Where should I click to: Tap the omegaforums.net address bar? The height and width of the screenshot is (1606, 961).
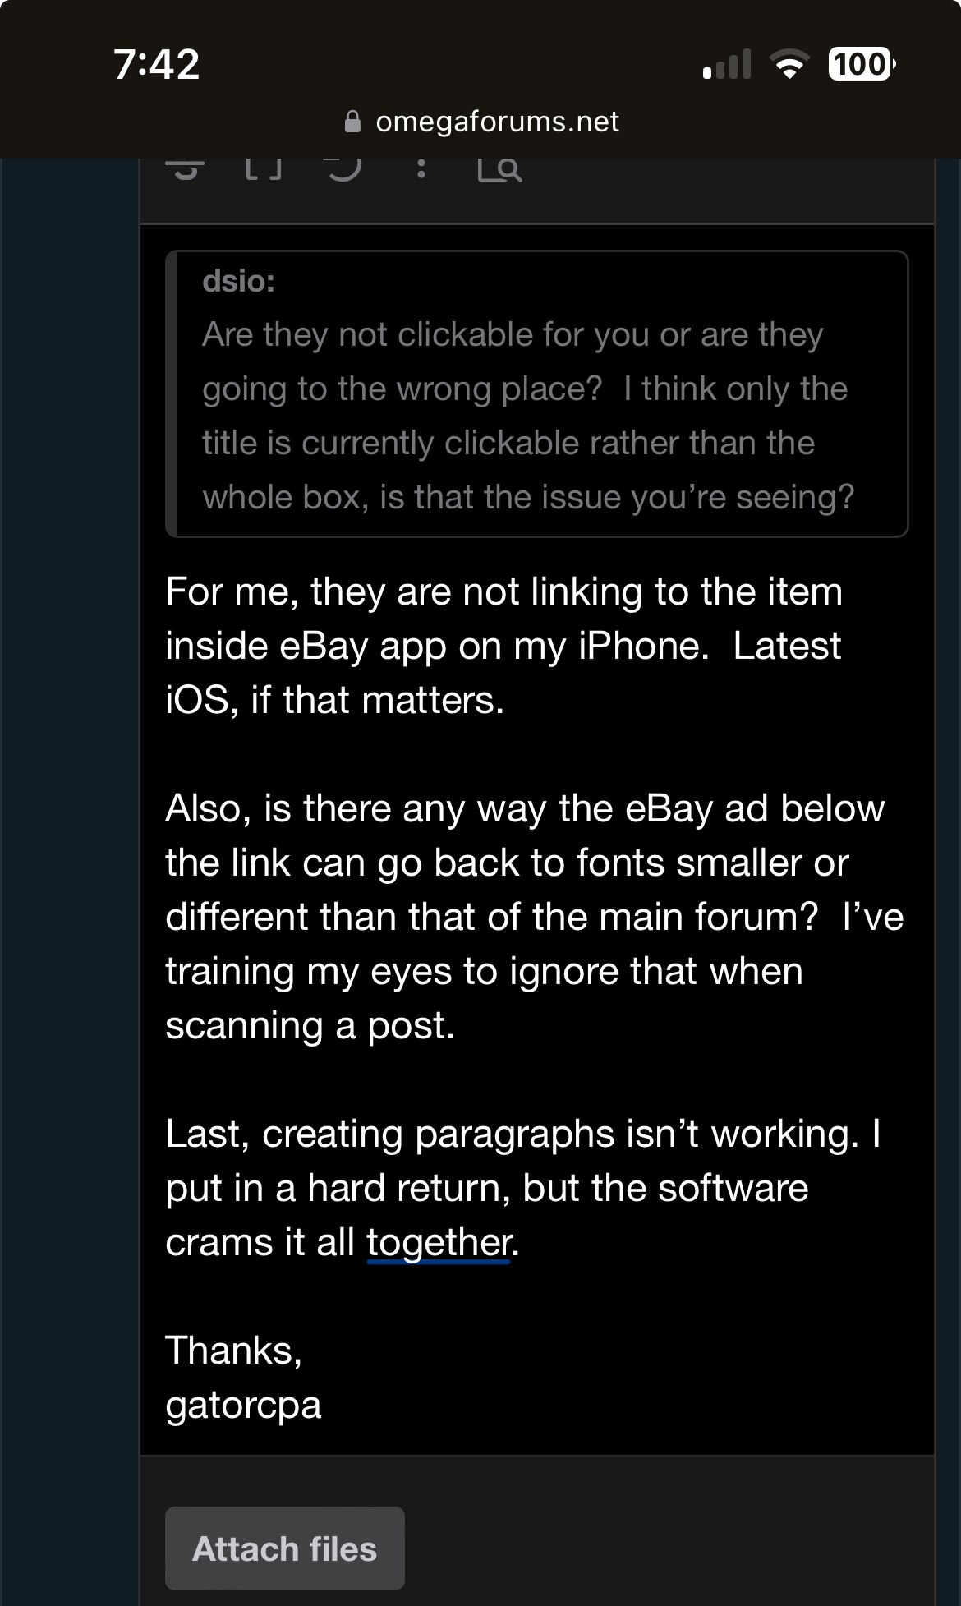tap(496, 122)
